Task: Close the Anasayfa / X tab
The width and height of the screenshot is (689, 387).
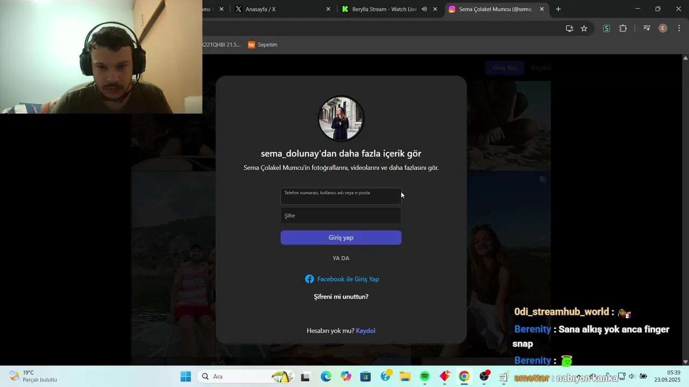Action: point(328,9)
